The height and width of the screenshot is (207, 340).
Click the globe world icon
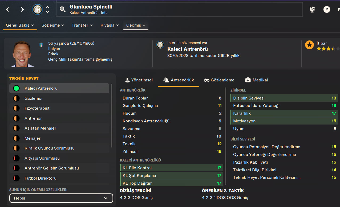[312, 10]
